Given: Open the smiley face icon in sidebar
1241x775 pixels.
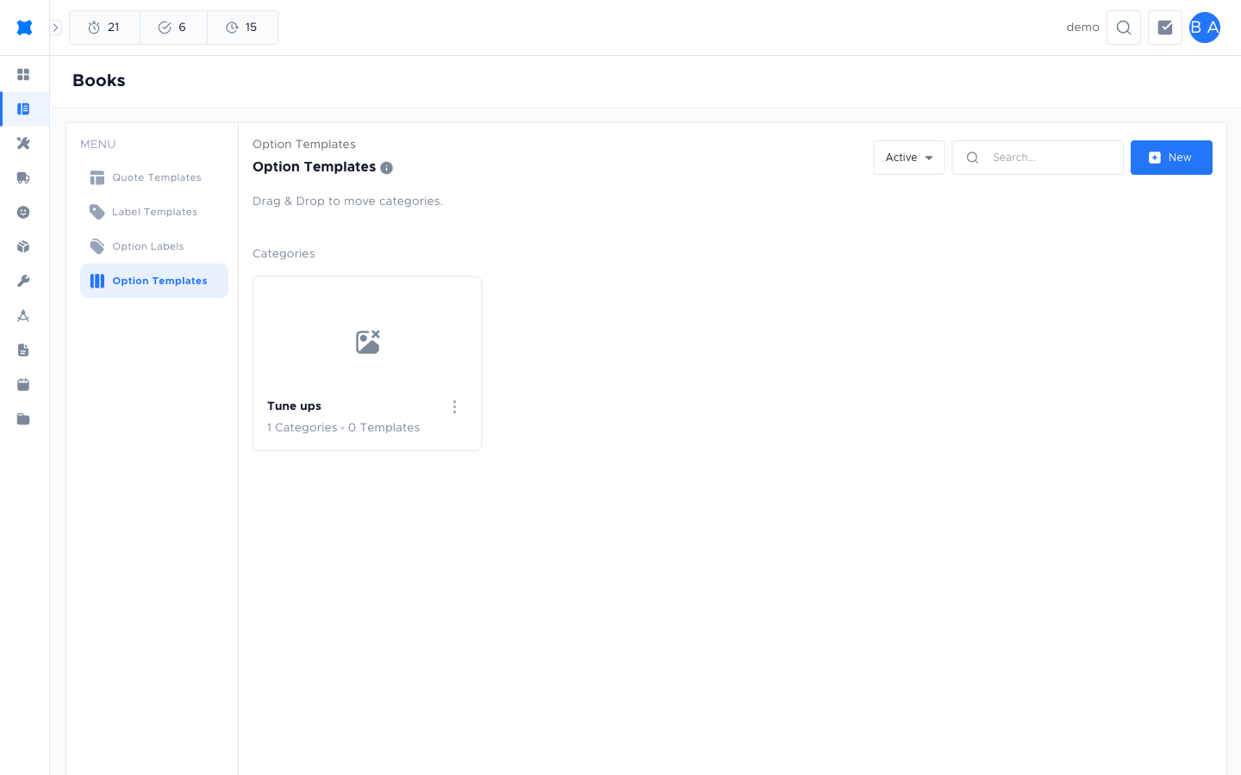Looking at the screenshot, I should tap(23, 213).
